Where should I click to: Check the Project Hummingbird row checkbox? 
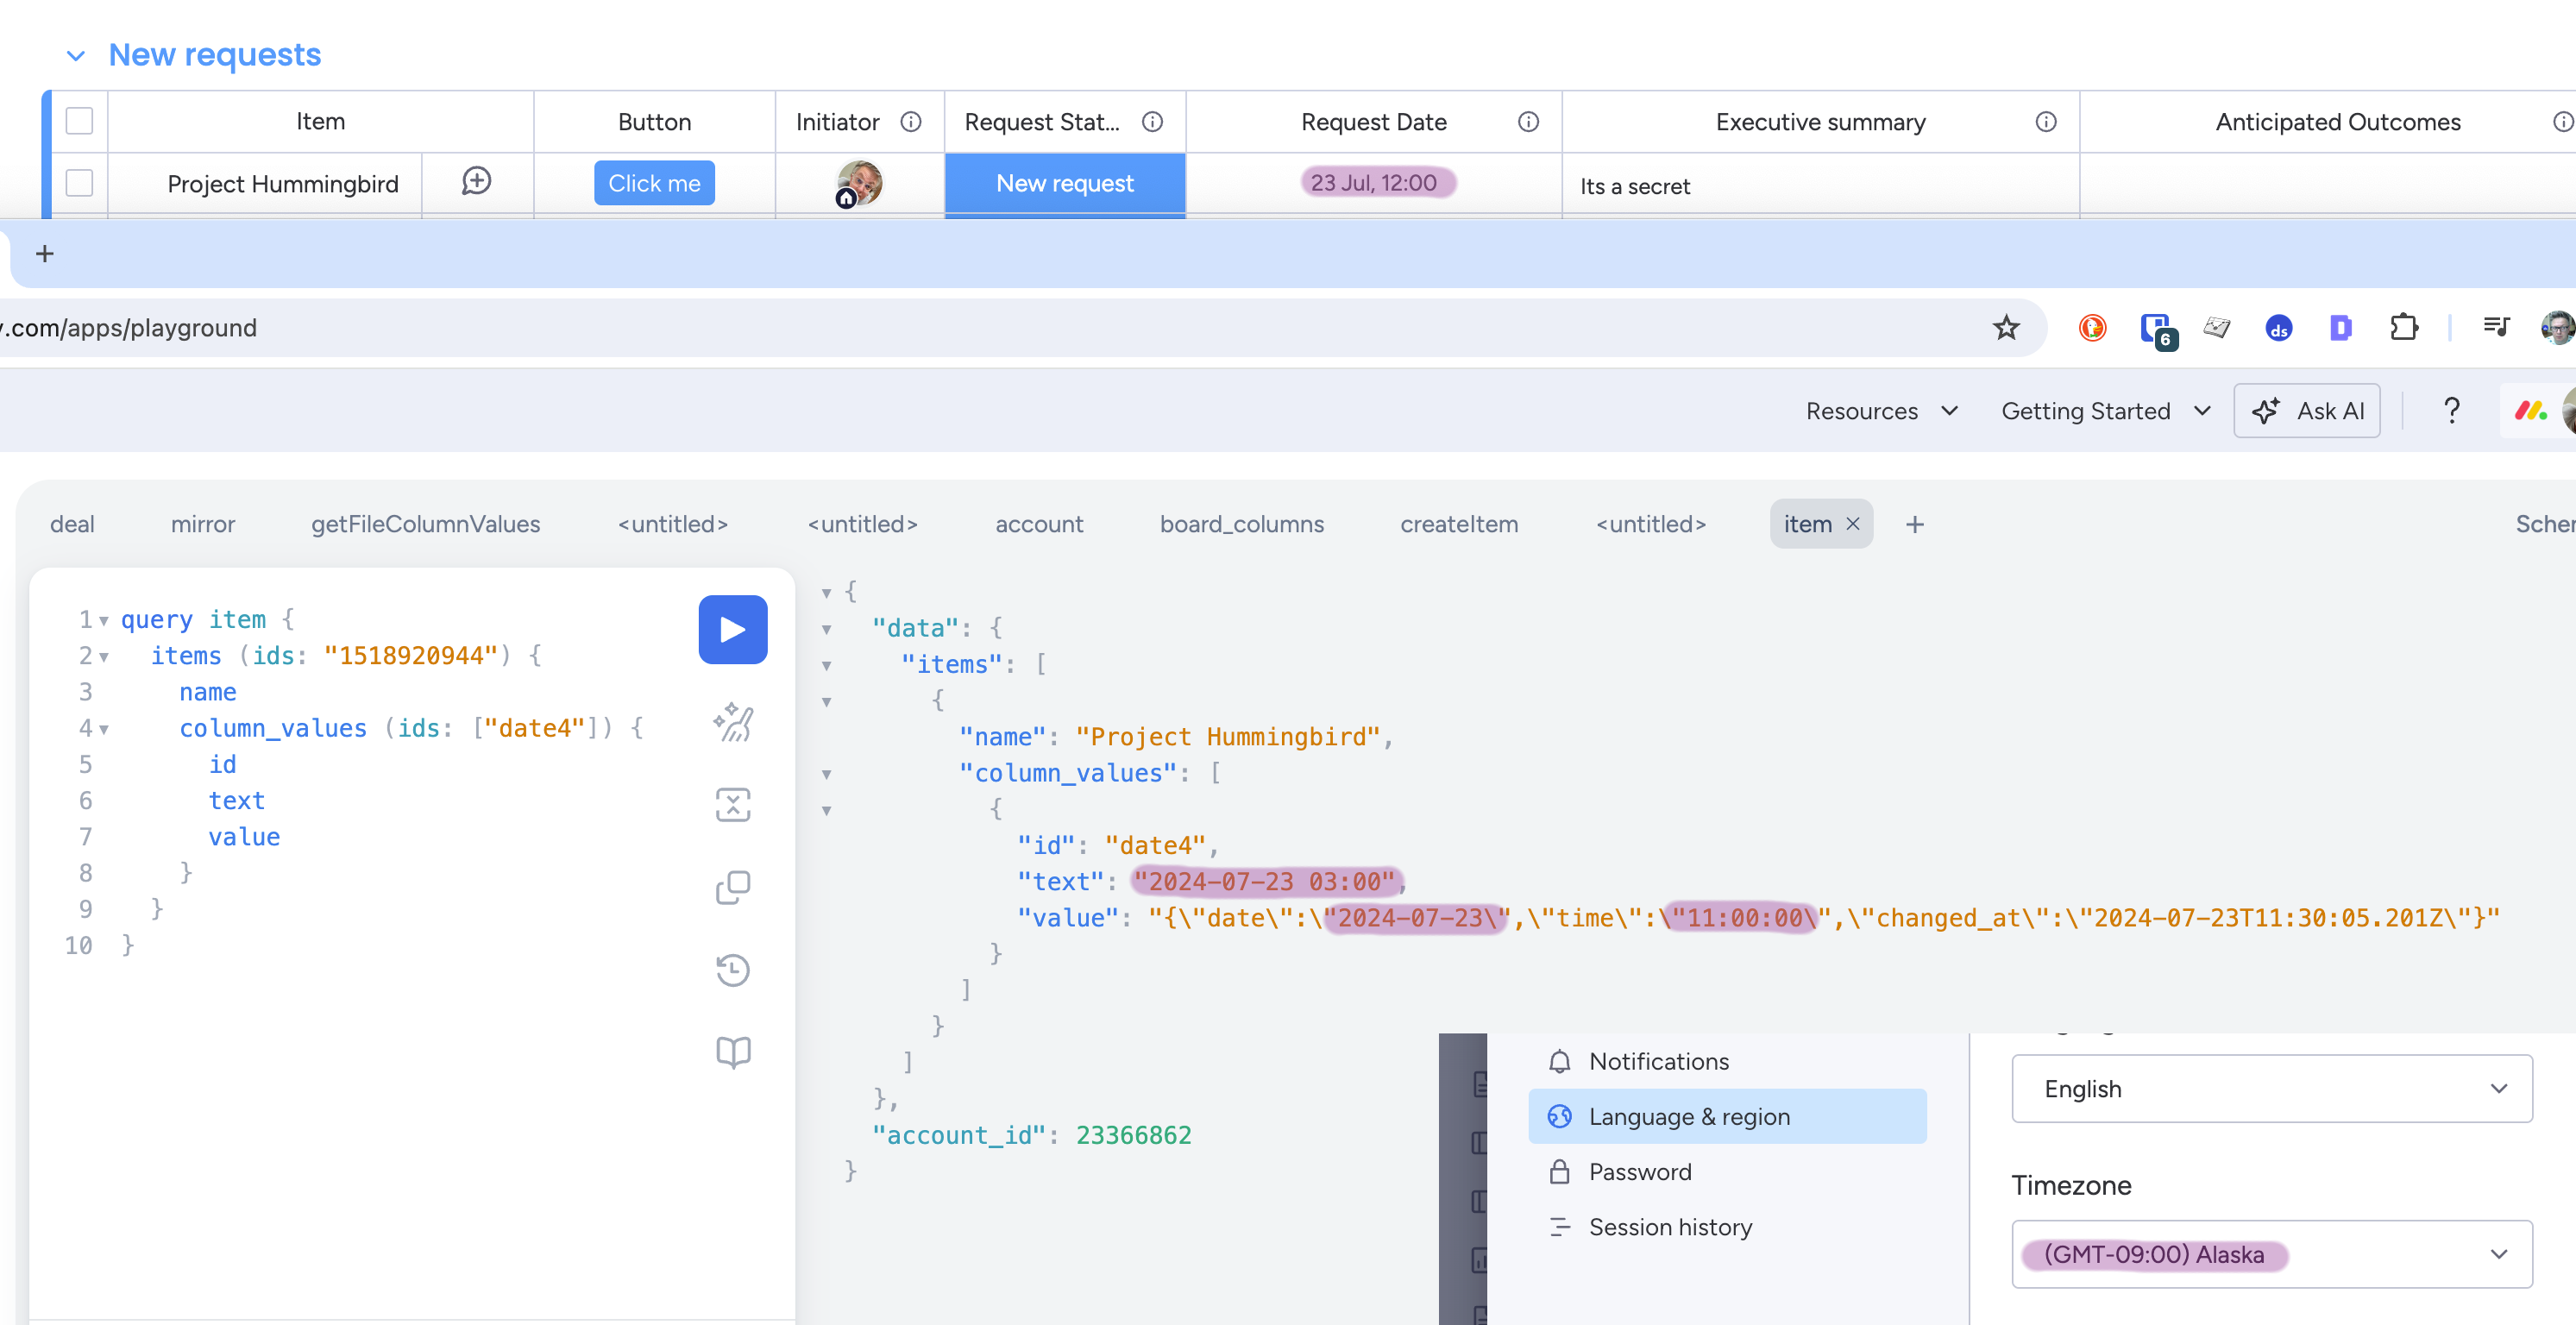(79, 183)
